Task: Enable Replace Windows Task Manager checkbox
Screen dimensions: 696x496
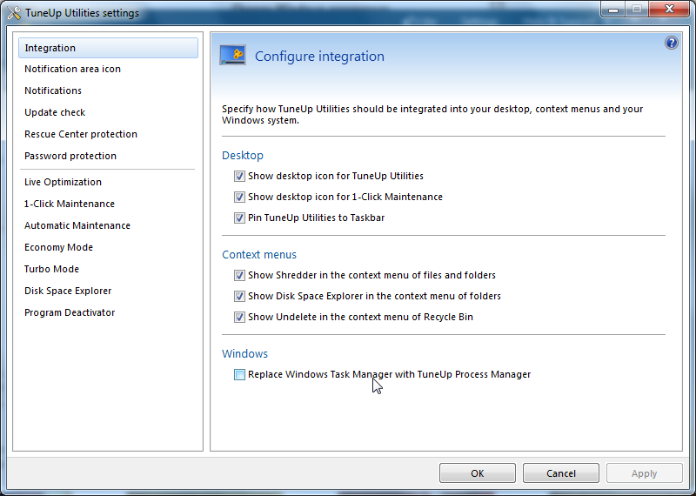Action: click(x=239, y=374)
